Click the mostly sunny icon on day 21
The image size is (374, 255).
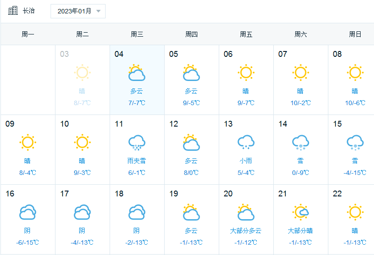click(301, 212)
